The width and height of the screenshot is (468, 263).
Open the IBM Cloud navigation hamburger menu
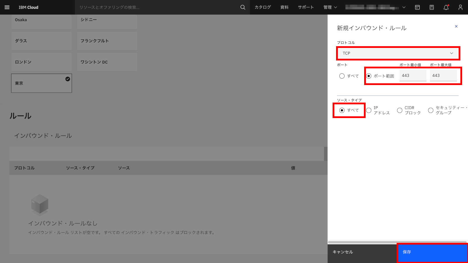[7, 7]
